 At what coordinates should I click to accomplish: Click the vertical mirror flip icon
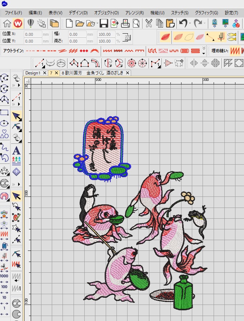(x=205, y=63)
